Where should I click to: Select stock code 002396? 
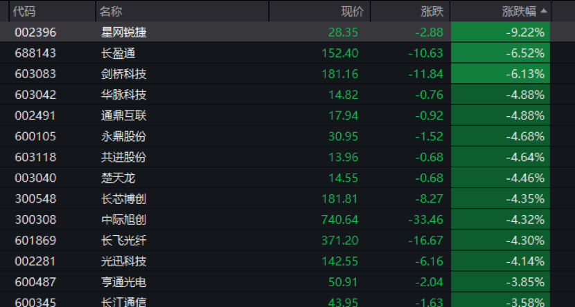point(35,32)
